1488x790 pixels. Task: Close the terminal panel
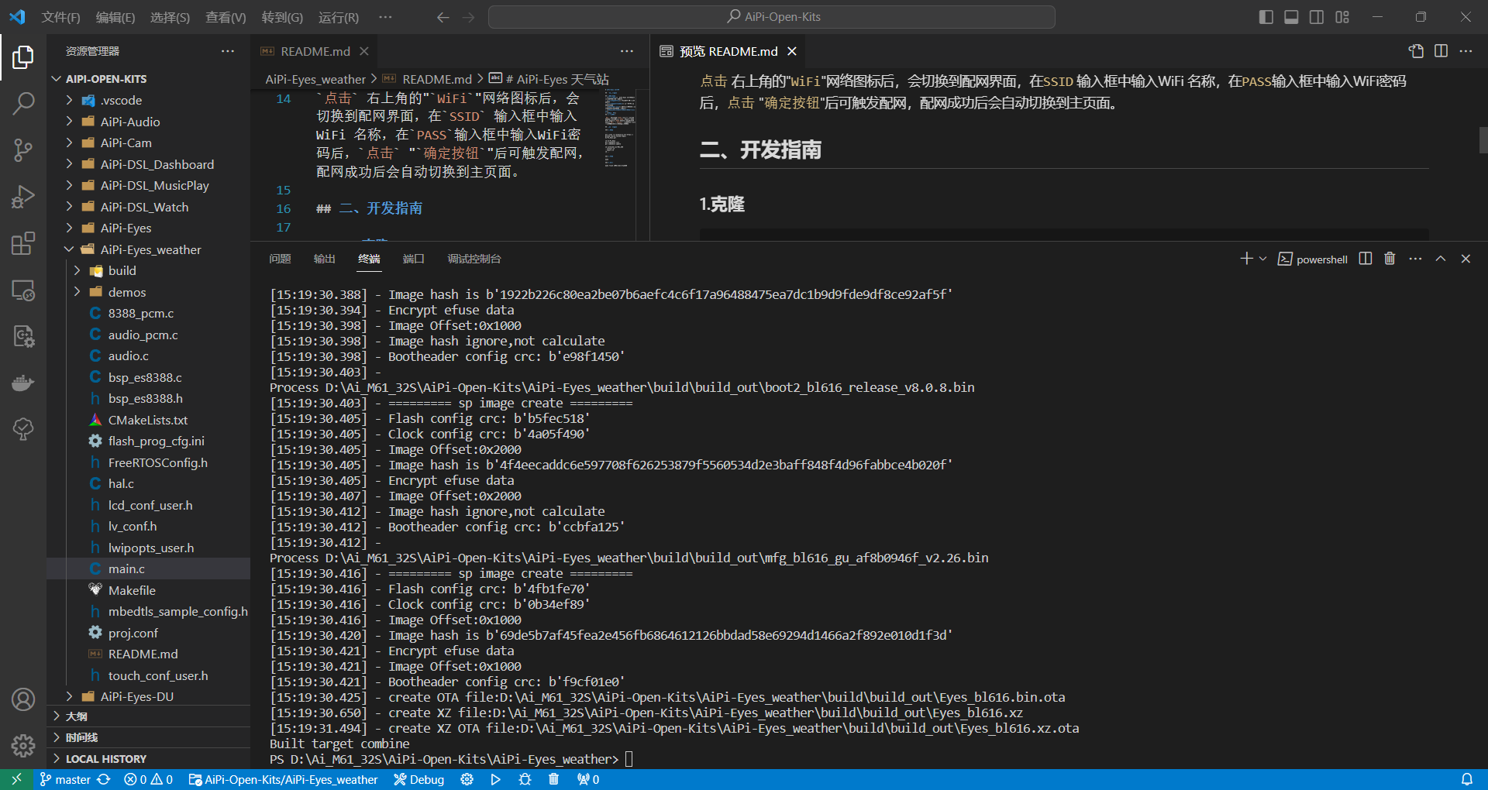coord(1466,259)
